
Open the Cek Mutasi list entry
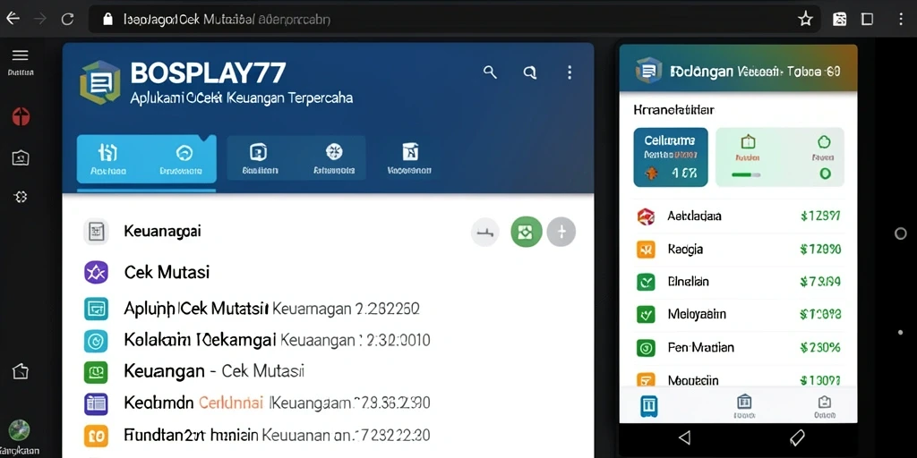pyautogui.click(x=329, y=272)
